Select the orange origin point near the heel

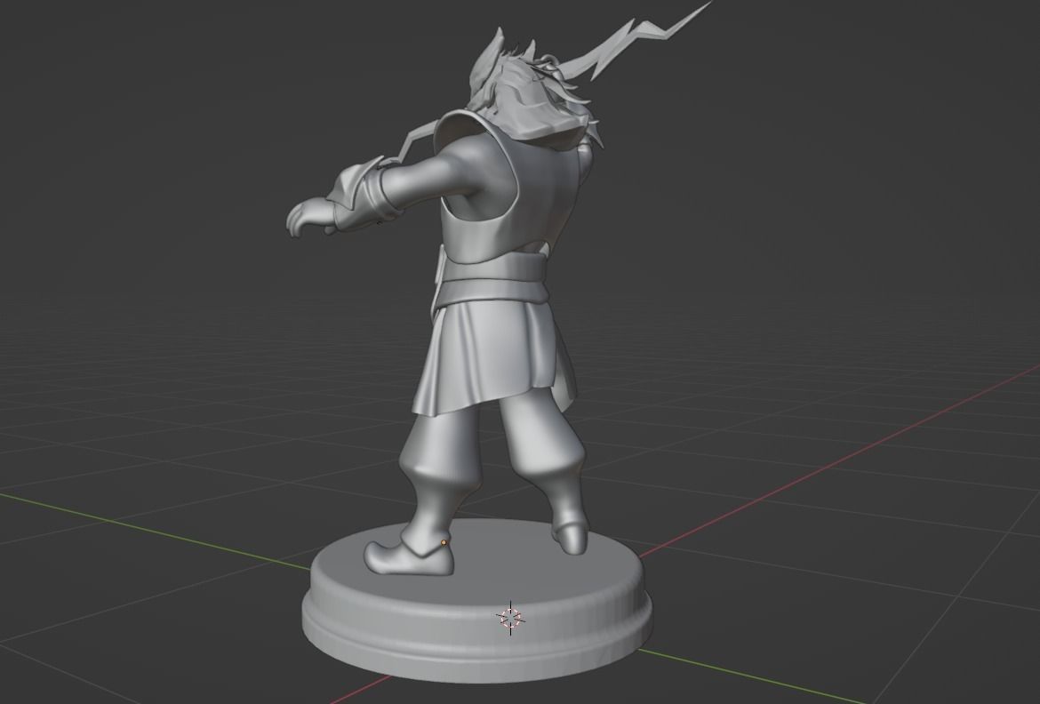pyautogui.click(x=444, y=543)
